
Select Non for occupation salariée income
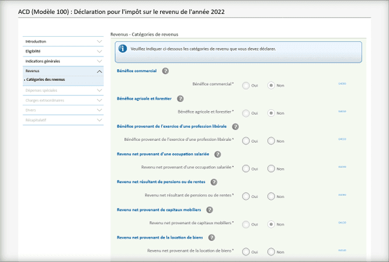(271, 168)
